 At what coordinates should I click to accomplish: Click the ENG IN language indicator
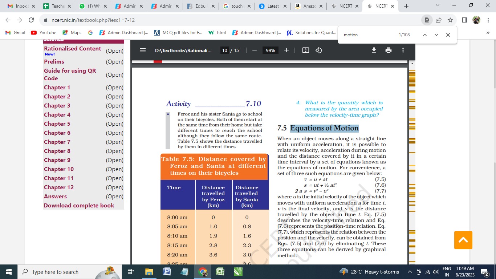[447, 272]
